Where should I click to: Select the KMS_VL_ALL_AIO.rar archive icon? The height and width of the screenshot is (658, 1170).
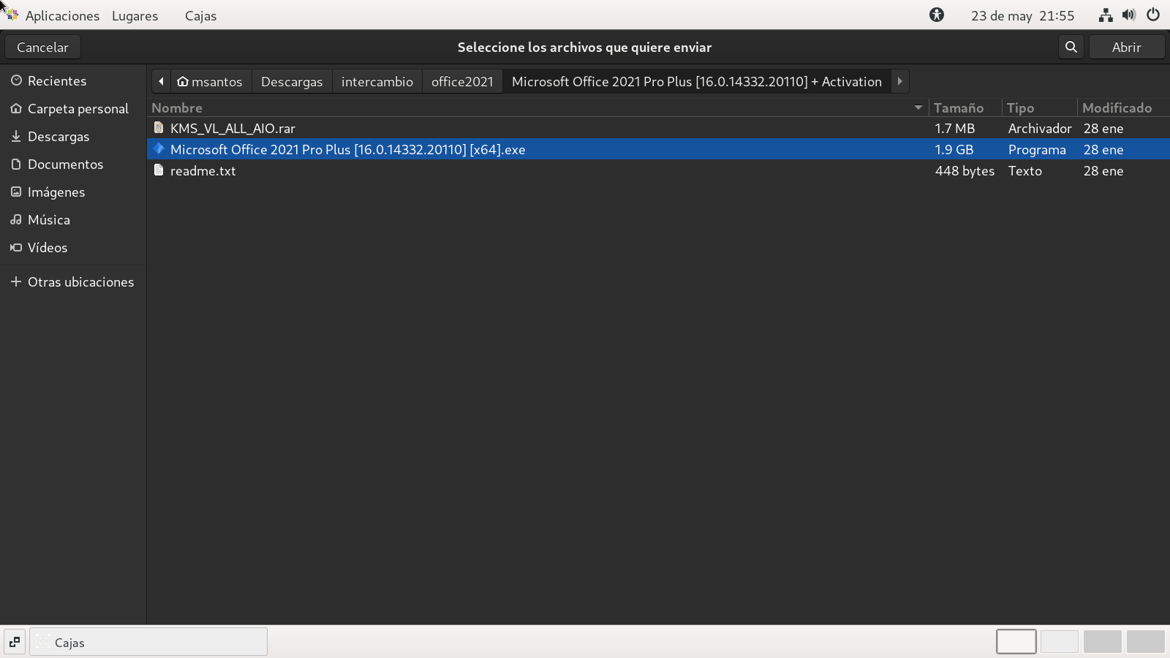pyautogui.click(x=159, y=128)
